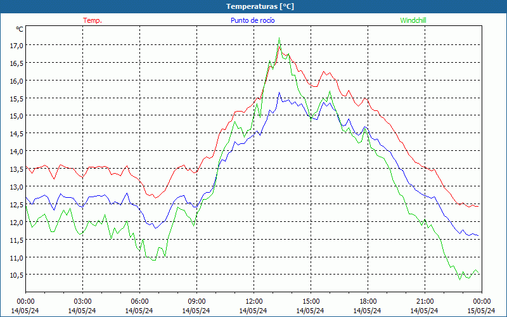
Task: Click the 11,5 y-axis value
Action: click(16, 240)
